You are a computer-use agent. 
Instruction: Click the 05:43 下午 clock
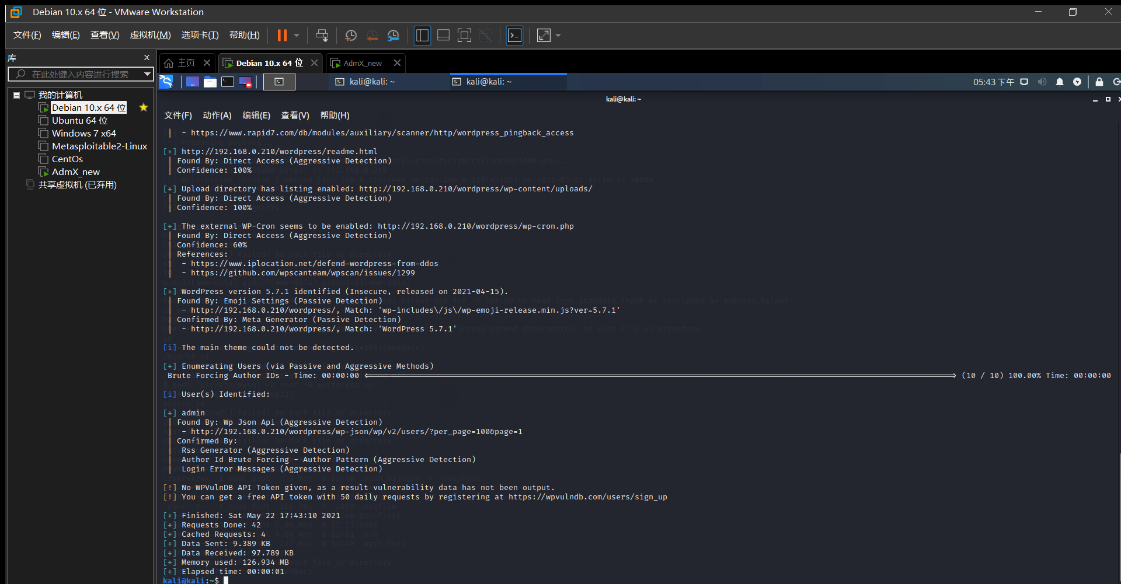click(x=993, y=82)
